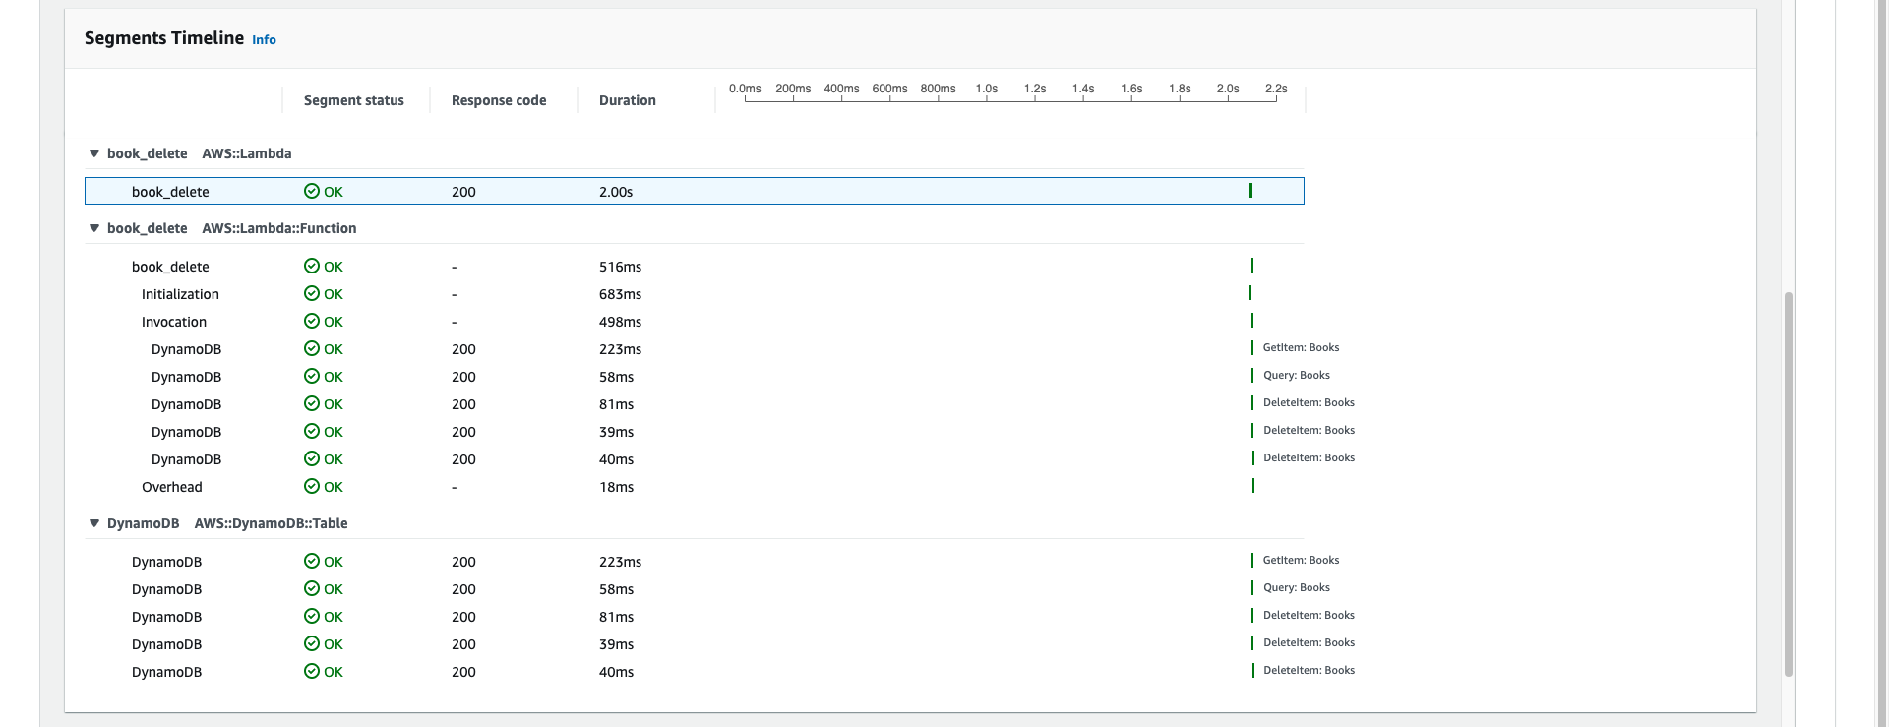Image resolution: width=1889 pixels, height=727 pixels.
Task: Click the Response code column header
Action: 499,100
